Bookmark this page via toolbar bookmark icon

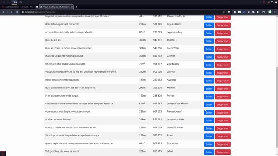17,12
